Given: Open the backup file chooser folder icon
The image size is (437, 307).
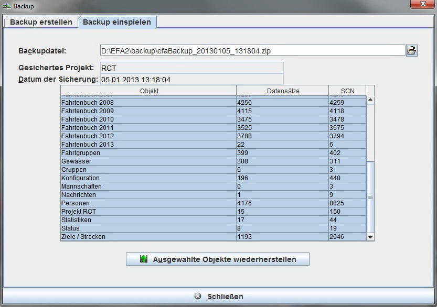Looking at the screenshot, I should pyautogui.click(x=412, y=50).
